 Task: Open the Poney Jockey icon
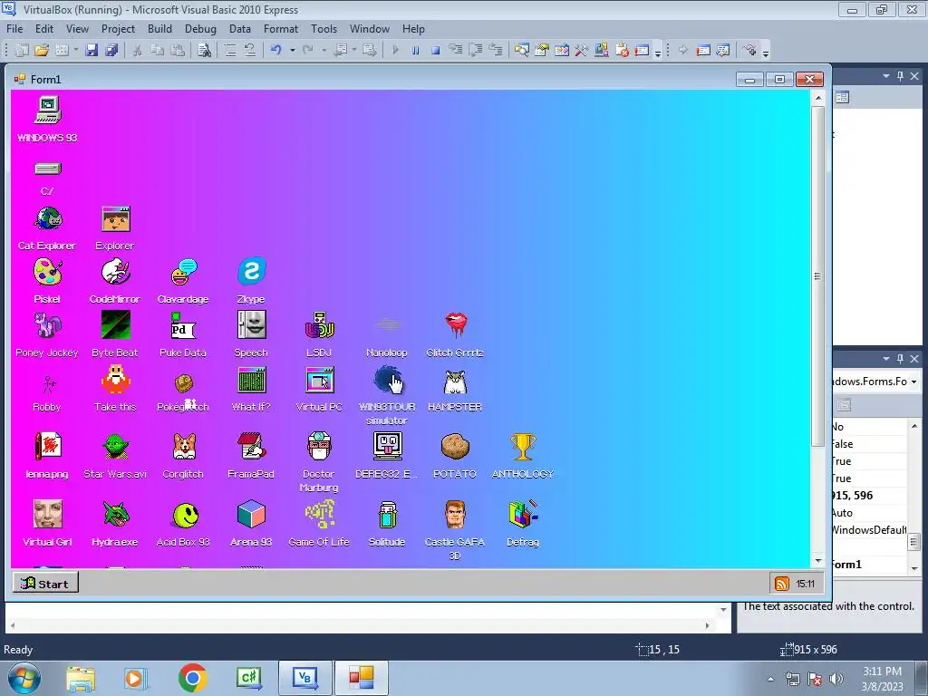click(x=47, y=325)
